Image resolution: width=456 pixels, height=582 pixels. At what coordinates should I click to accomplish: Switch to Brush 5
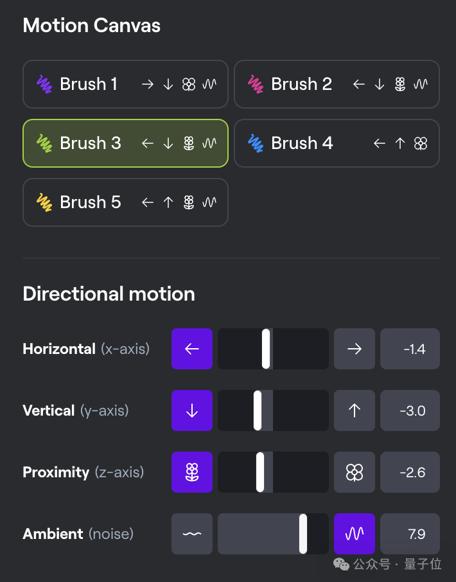pos(125,202)
